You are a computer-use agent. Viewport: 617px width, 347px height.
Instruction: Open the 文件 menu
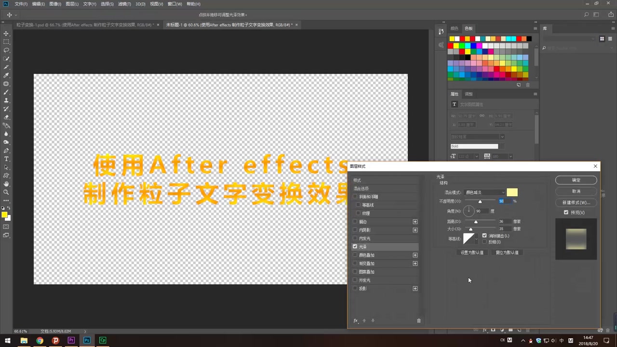tap(21, 4)
